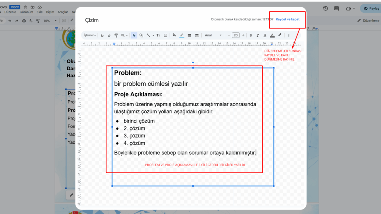The height and width of the screenshot is (214, 381).
Task: Click the move-to-folder icon in Docs header
Action: pos(32,7)
